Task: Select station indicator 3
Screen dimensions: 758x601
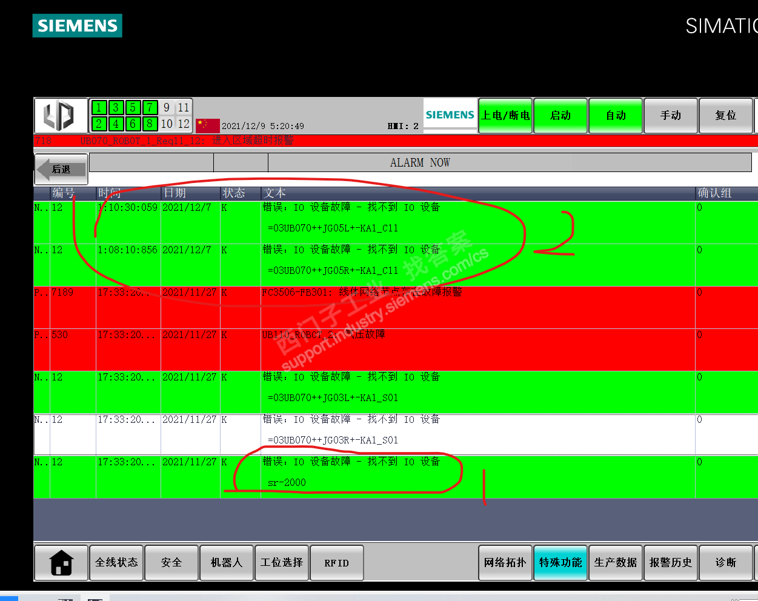Action: 116,108
